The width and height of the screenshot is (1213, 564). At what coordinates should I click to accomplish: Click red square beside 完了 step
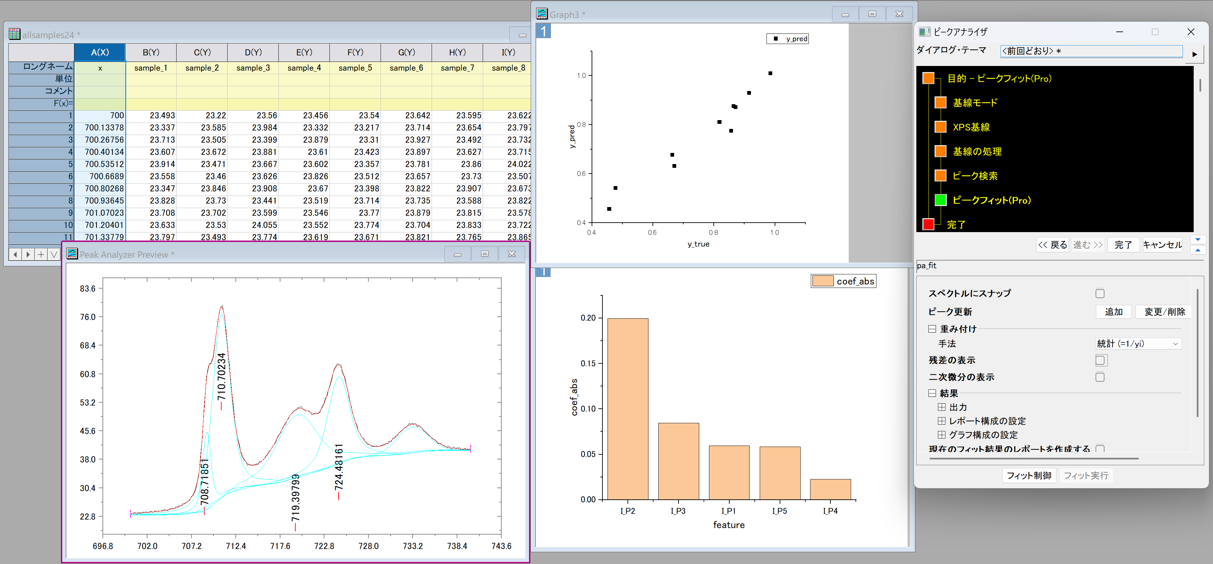(x=928, y=224)
